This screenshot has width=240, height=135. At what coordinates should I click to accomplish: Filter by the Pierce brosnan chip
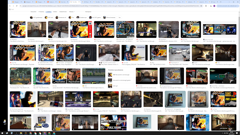[109, 18]
